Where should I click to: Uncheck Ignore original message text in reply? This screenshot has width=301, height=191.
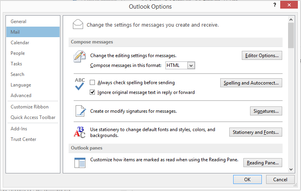(92, 92)
